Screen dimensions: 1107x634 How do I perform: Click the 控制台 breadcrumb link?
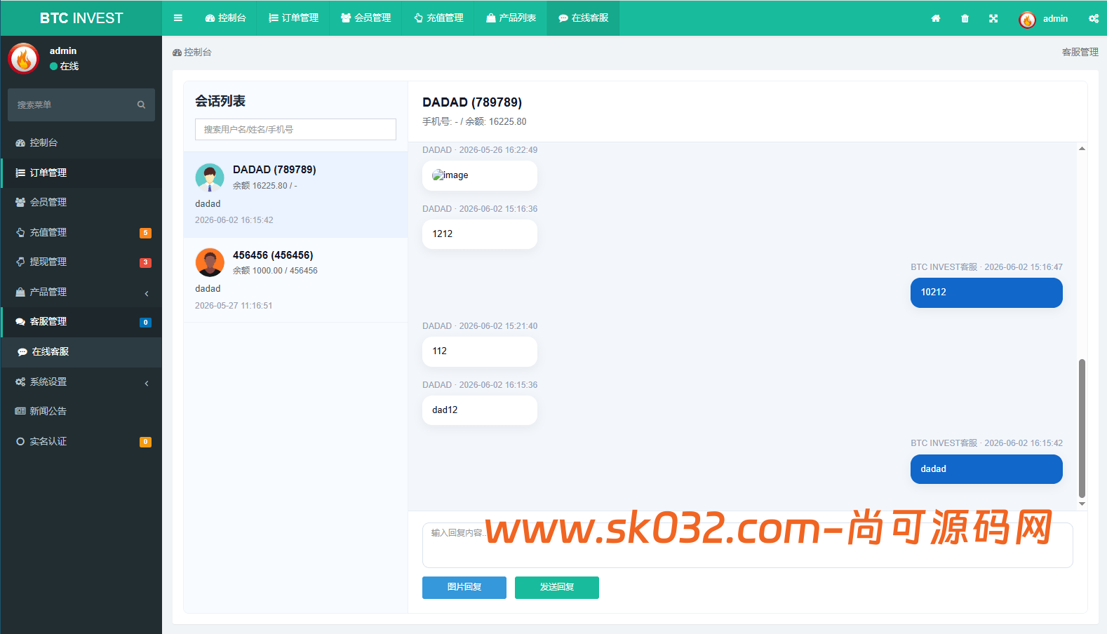pyautogui.click(x=192, y=53)
